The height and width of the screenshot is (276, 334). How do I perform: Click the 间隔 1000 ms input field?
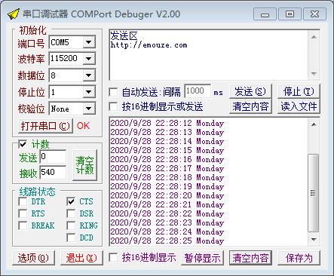[198, 91]
